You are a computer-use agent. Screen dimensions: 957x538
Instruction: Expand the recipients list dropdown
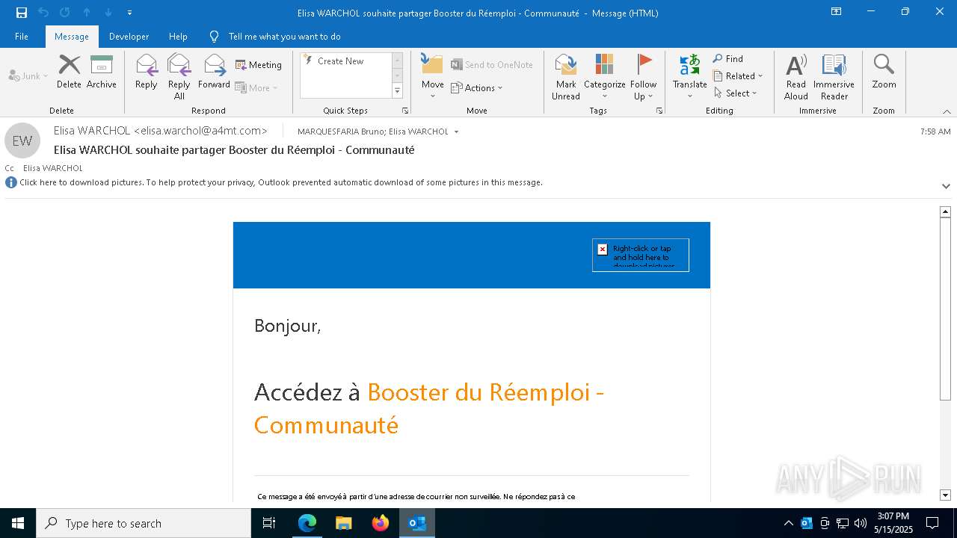tap(456, 132)
